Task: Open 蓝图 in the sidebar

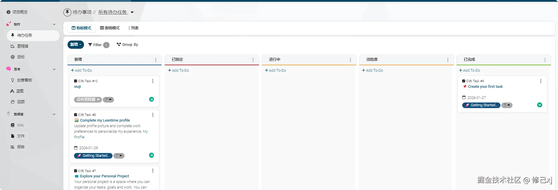Action: point(20,91)
